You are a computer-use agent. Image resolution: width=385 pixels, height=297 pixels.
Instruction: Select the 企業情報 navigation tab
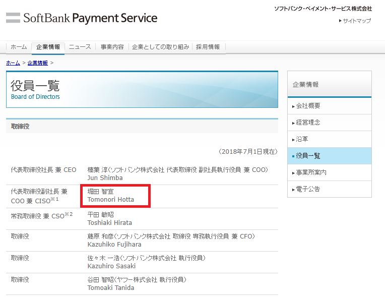pyautogui.click(x=48, y=47)
